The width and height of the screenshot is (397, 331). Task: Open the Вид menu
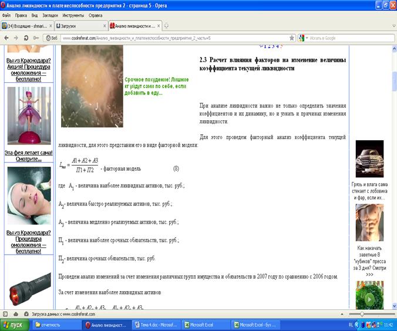[x=35, y=15]
